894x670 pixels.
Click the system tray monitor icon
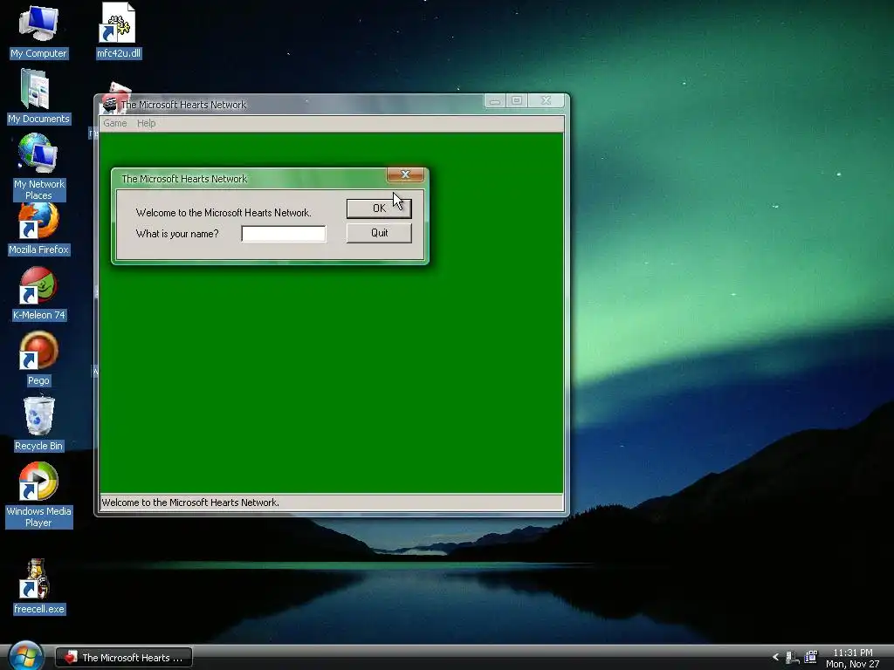click(x=810, y=657)
